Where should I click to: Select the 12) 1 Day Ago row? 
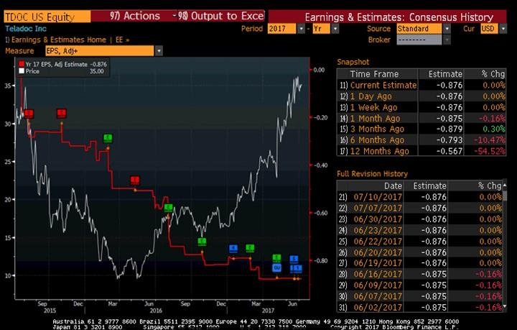[421, 96]
